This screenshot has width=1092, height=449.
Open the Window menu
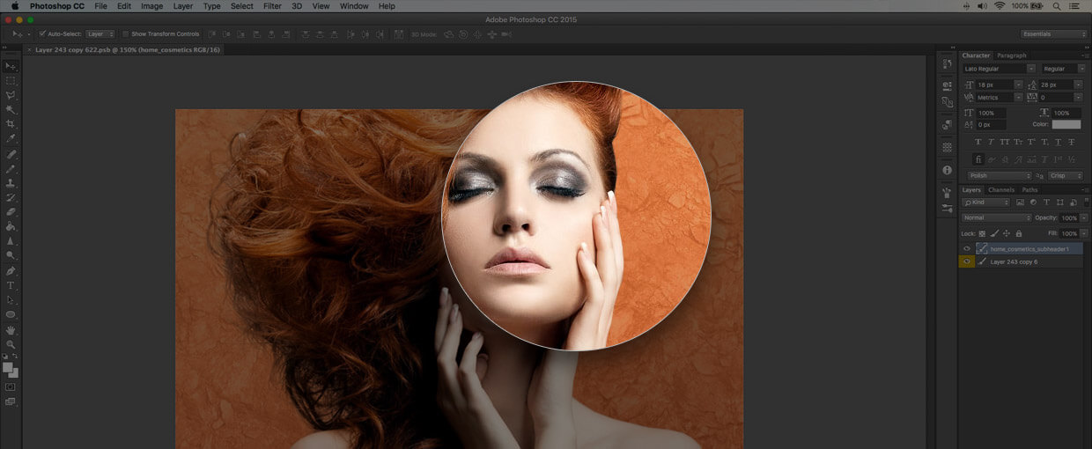(x=354, y=6)
